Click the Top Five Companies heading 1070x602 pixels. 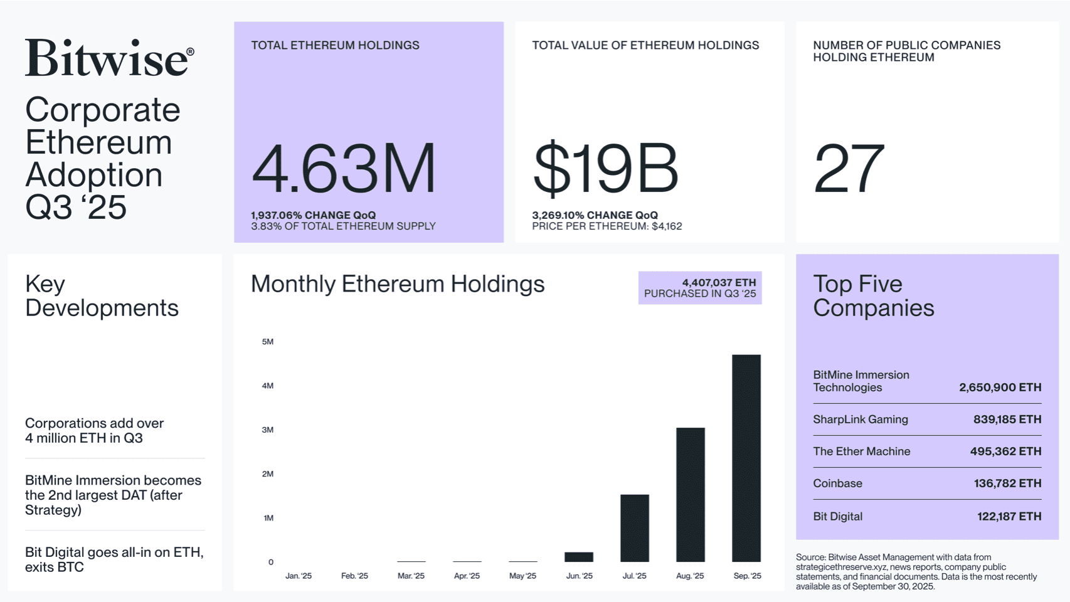[874, 296]
